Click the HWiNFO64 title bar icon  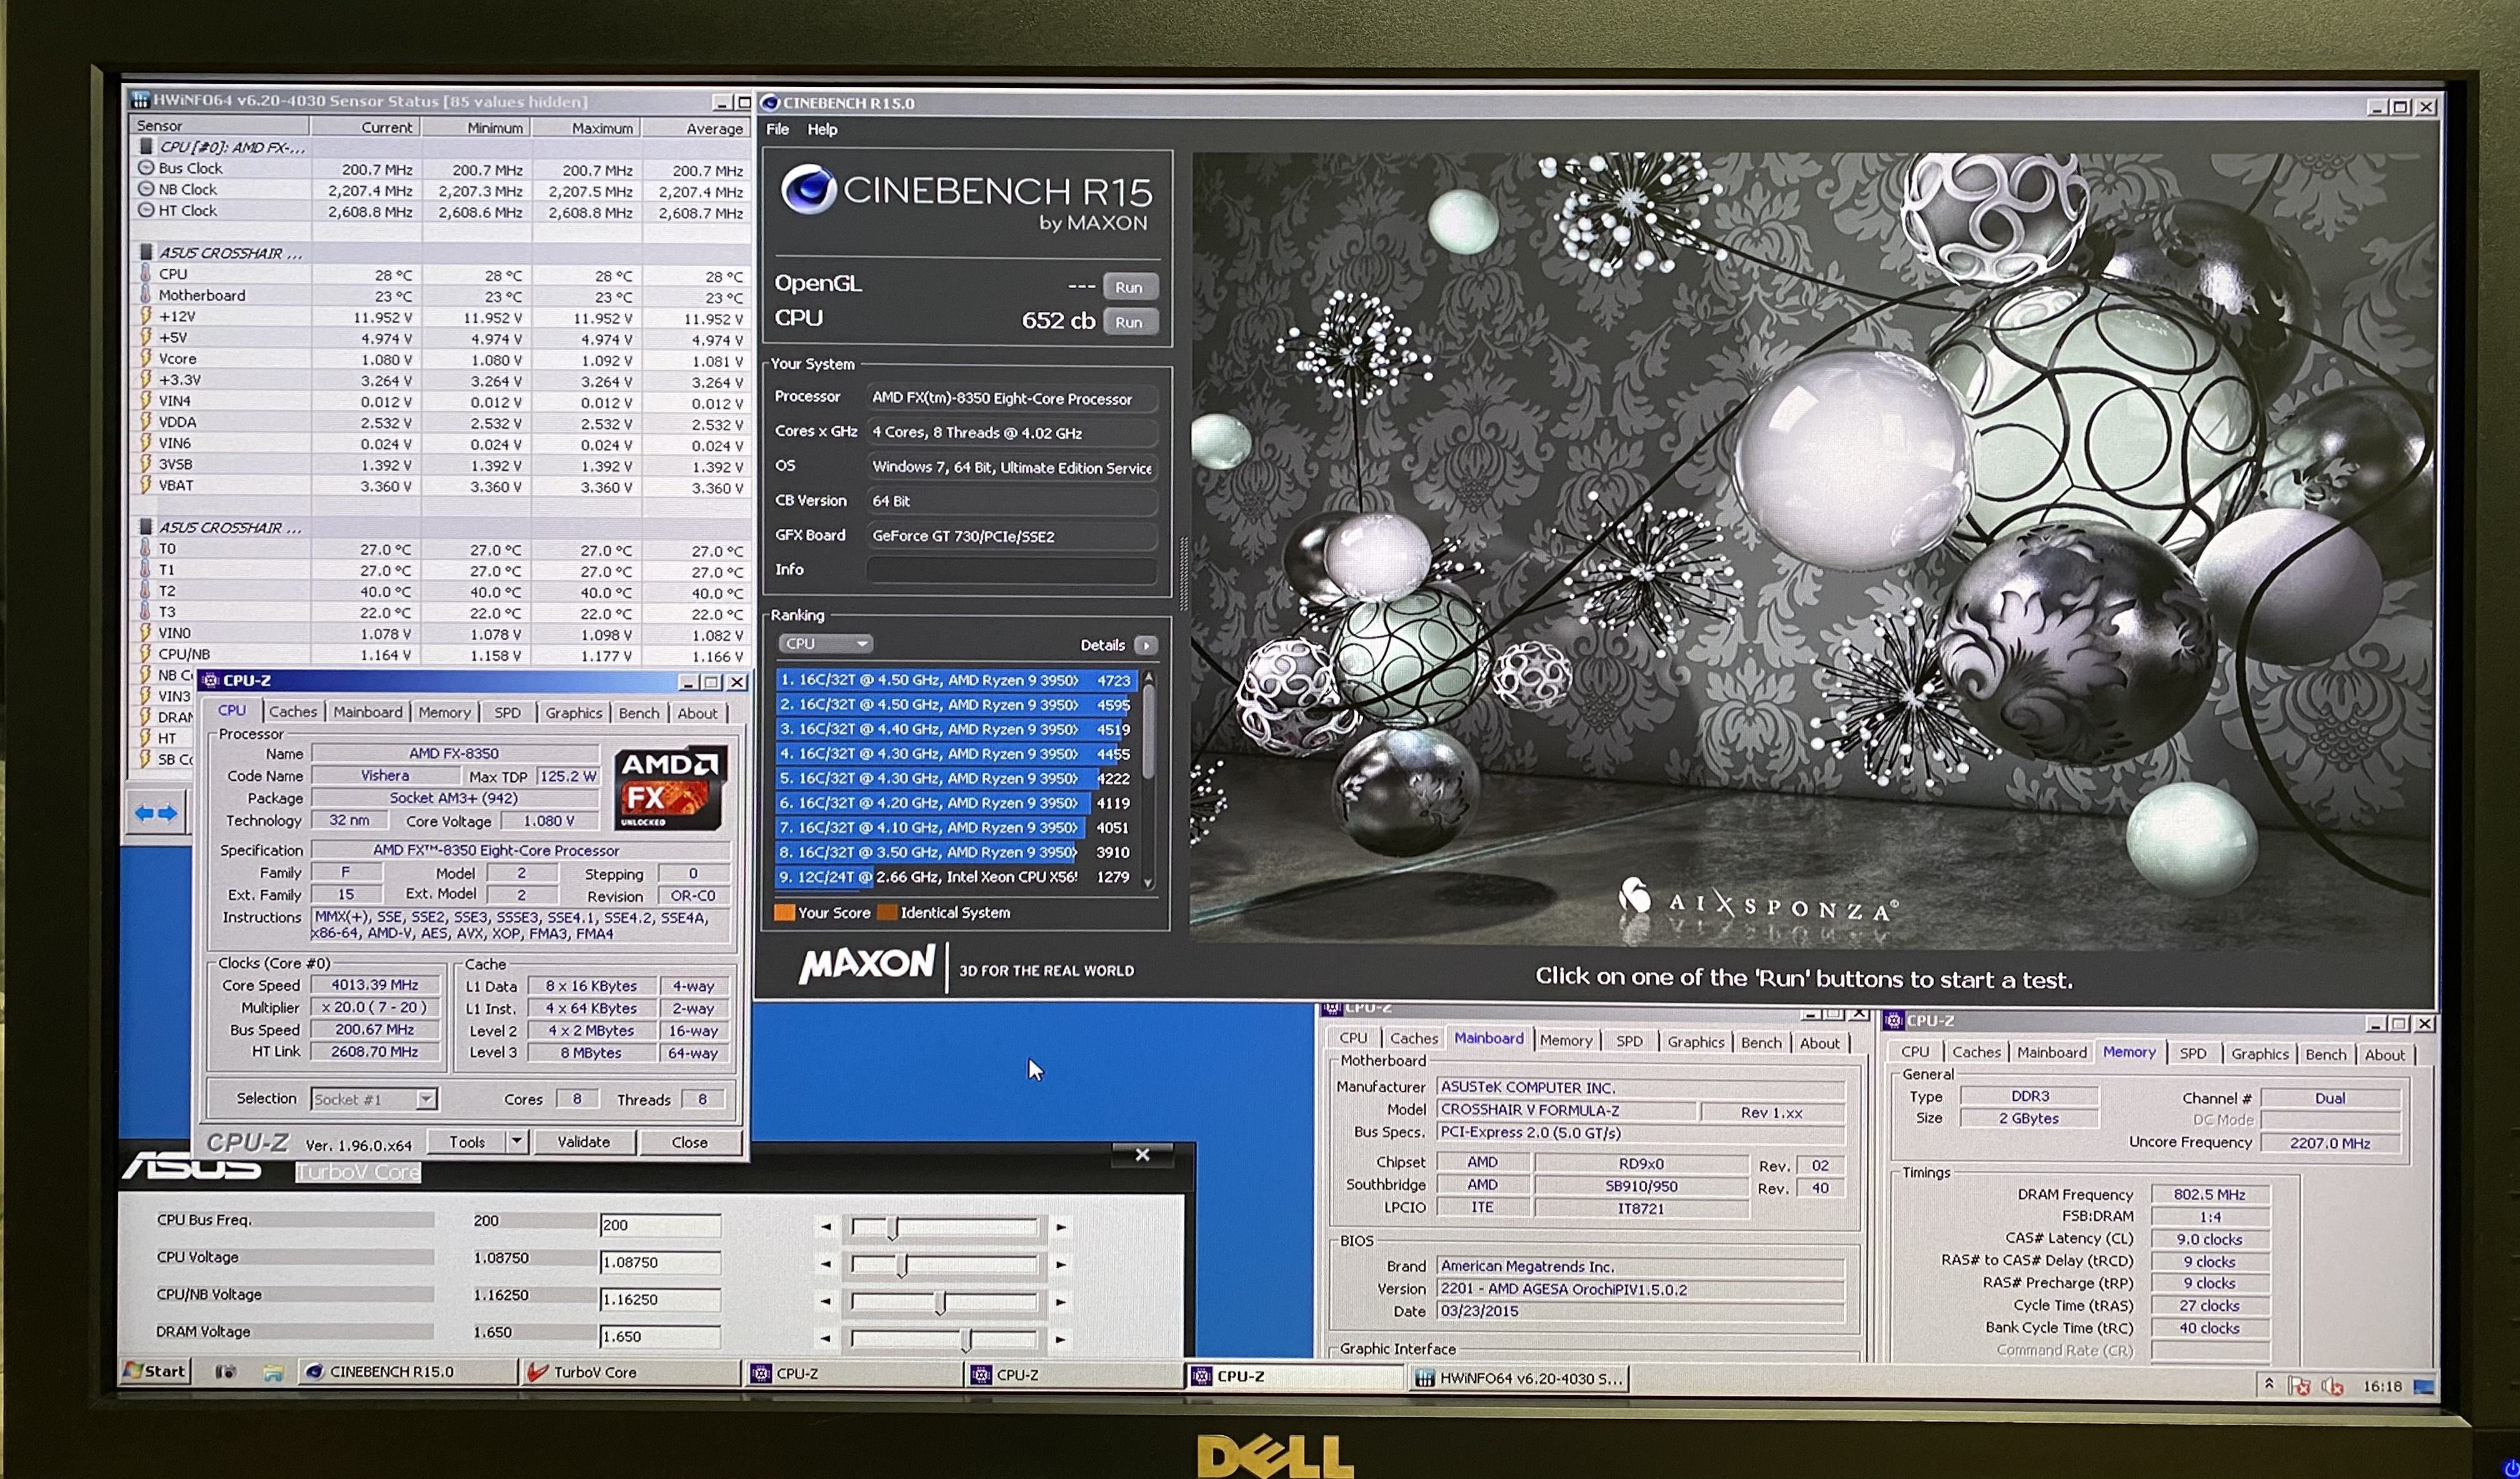point(141,100)
